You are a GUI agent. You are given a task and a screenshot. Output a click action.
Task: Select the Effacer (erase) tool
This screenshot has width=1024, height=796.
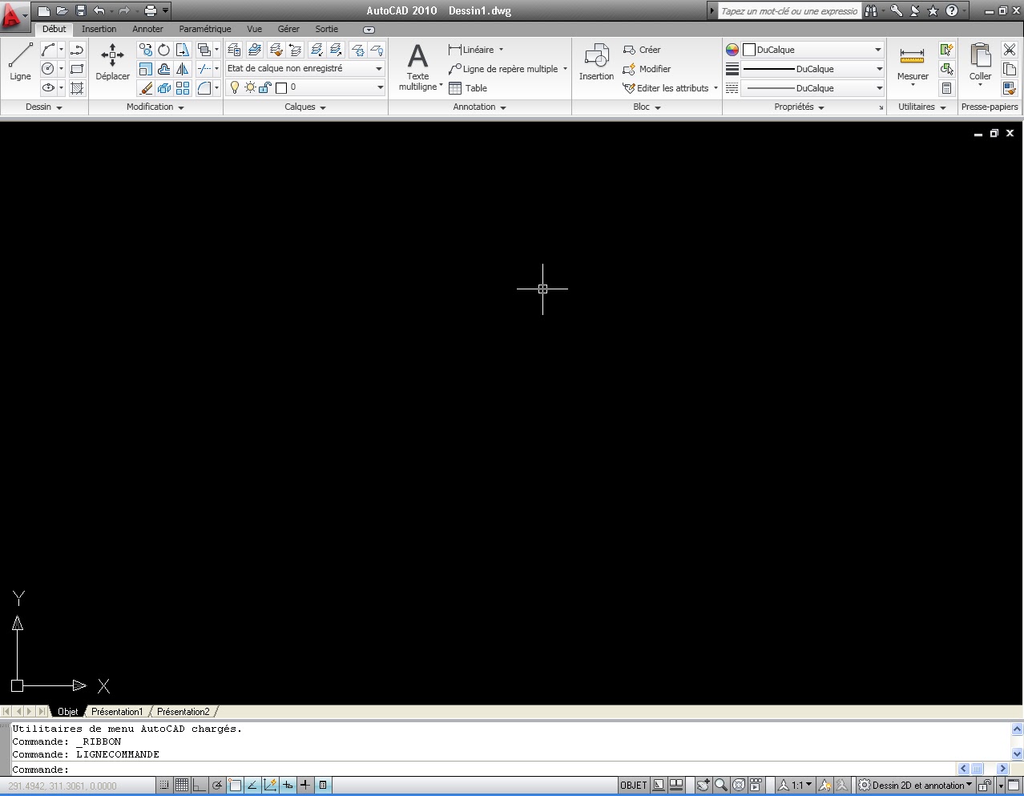[146, 87]
